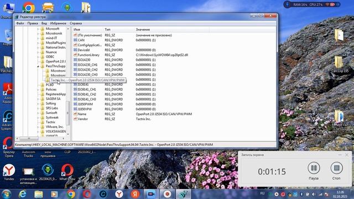Viewport: 354px width, 199px height.
Task: Click the J1850VPW value name
Action: pos(85,109)
